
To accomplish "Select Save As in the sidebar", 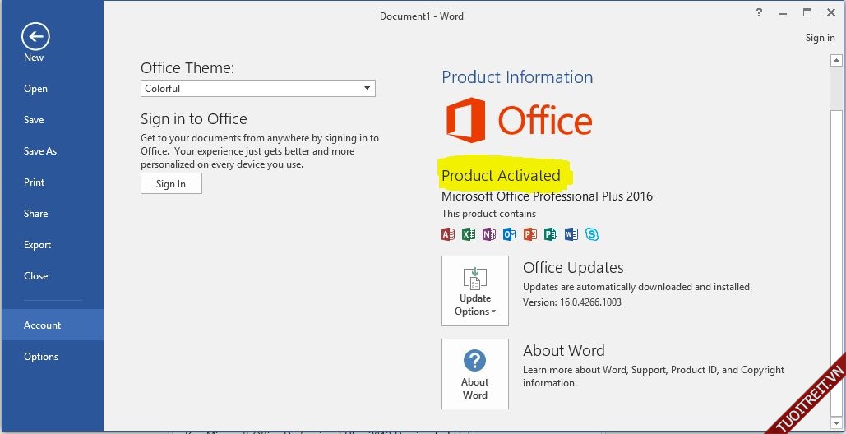I will [40, 151].
